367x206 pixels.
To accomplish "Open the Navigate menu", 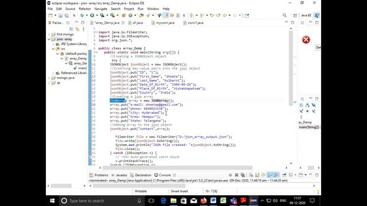I will (x=101, y=9).
